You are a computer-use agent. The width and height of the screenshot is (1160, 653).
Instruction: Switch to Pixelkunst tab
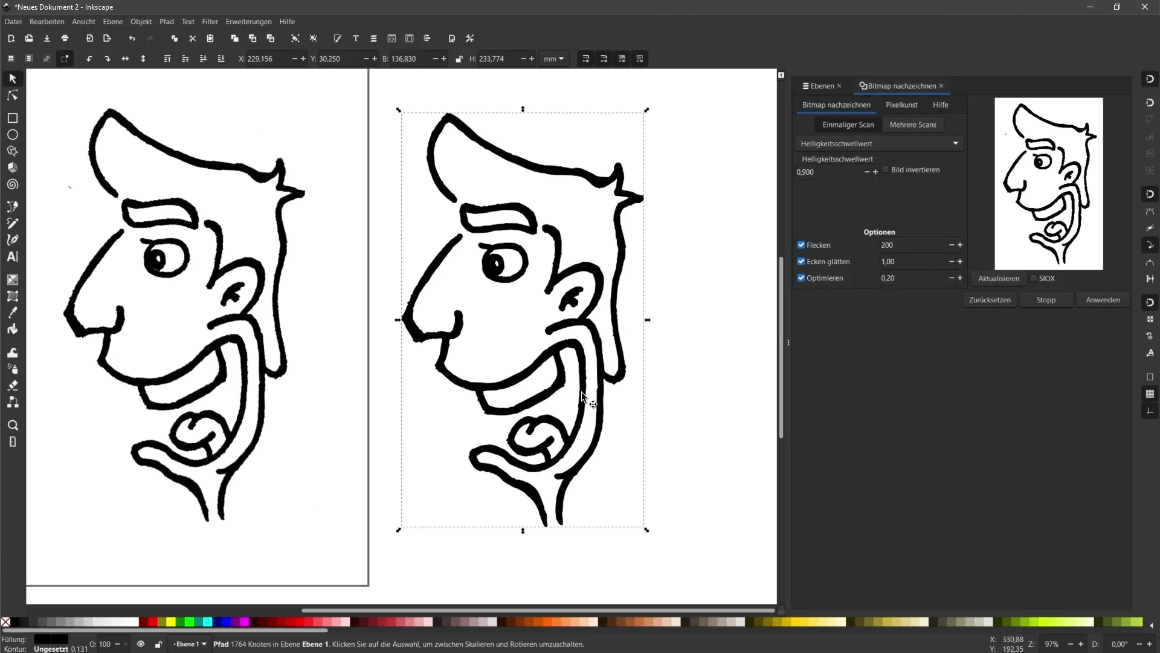coord(901,105)
